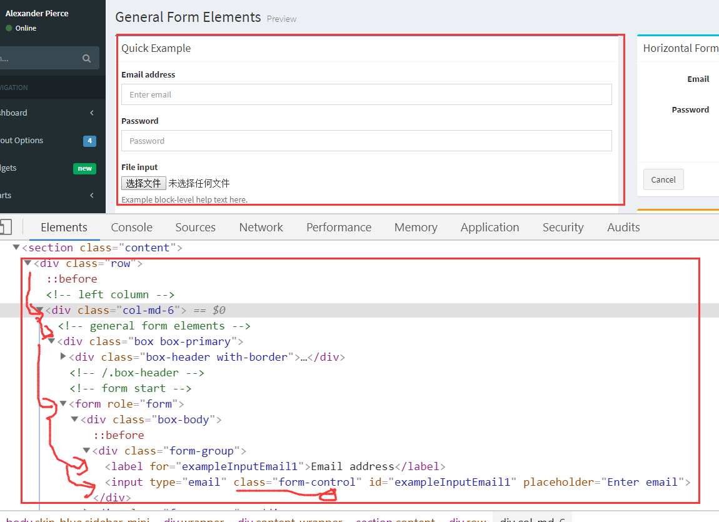Select the ::before pseudo-element under div row
Viewport: 719px width, 522px height.
[x=72, y=279]
